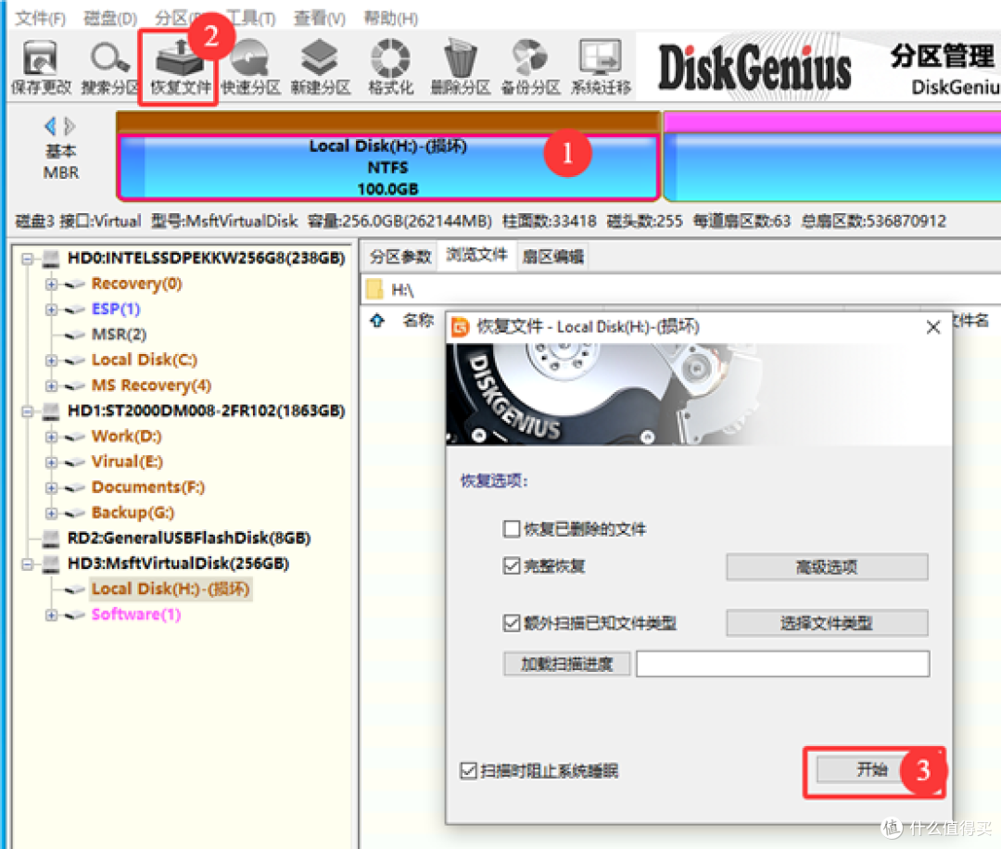Expand the MS Recovery(4) node

pos(52,386)
